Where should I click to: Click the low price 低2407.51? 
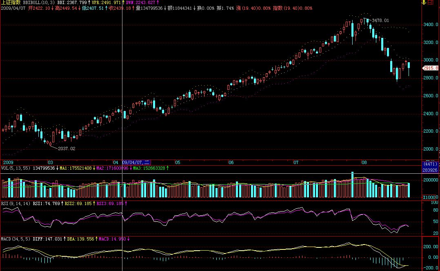pyautogui.click(x=93, y=9)
